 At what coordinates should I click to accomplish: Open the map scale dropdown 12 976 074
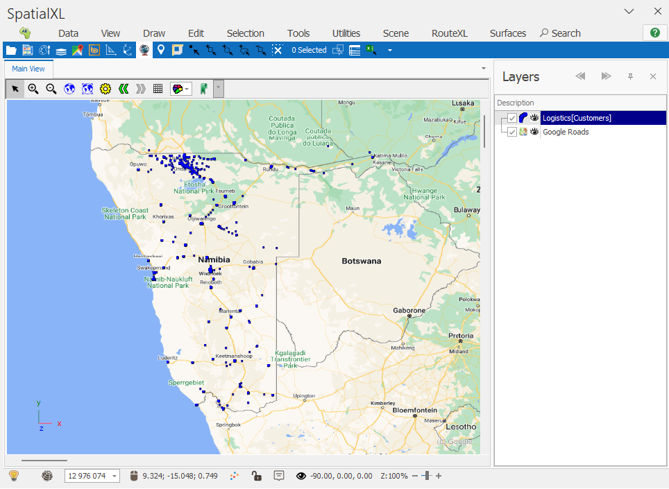(115, 476)
